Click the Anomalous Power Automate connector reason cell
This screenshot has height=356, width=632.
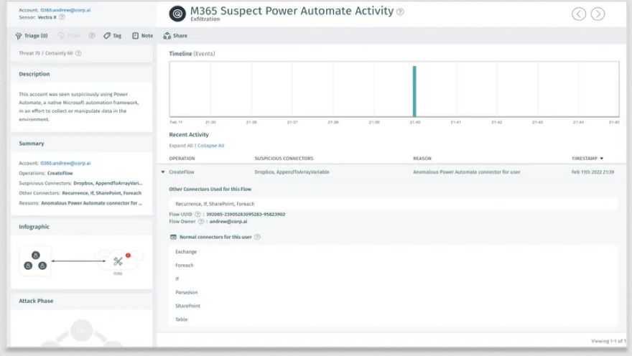(466, 172)
